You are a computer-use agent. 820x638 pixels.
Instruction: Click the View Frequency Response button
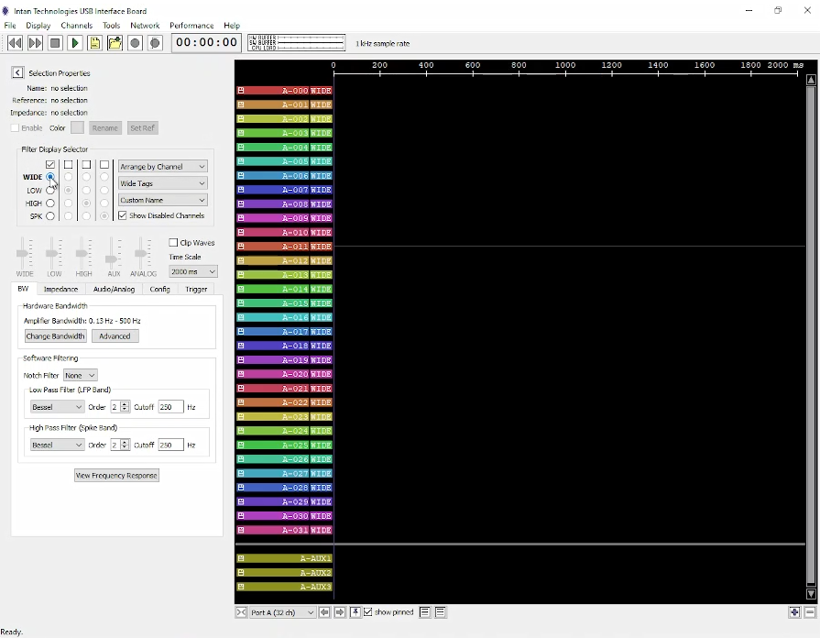point(116,475)
